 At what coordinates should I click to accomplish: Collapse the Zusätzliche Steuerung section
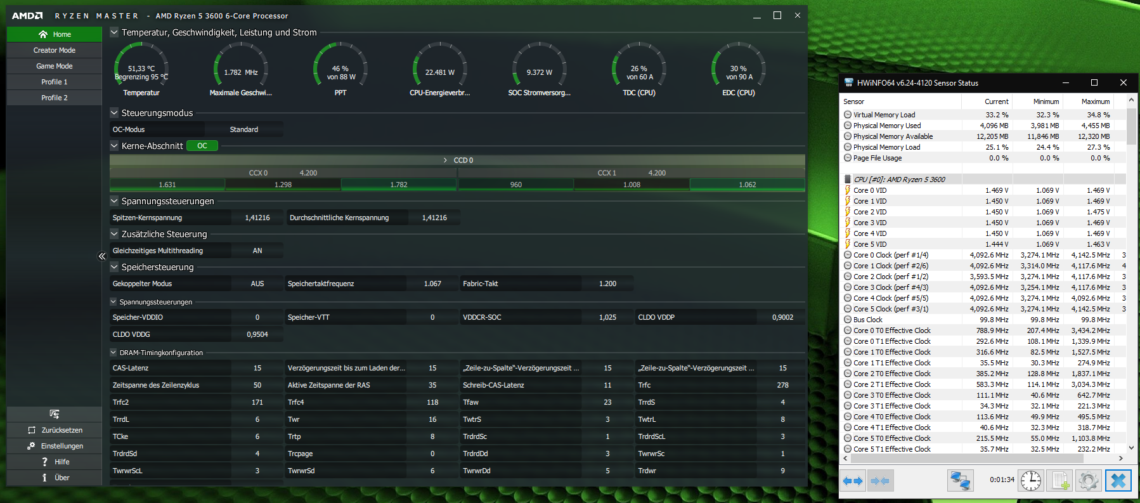(114, 234)
